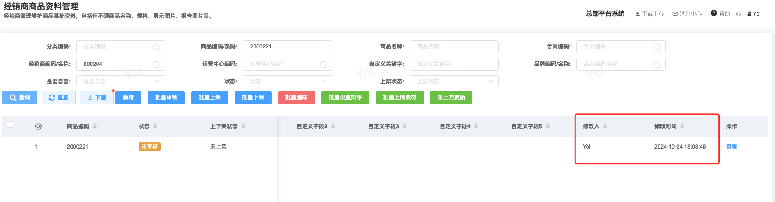Toggle the select-all header checkbox
Image resolution: width=775 pixels, height=202 pixels.
point(10,125)
